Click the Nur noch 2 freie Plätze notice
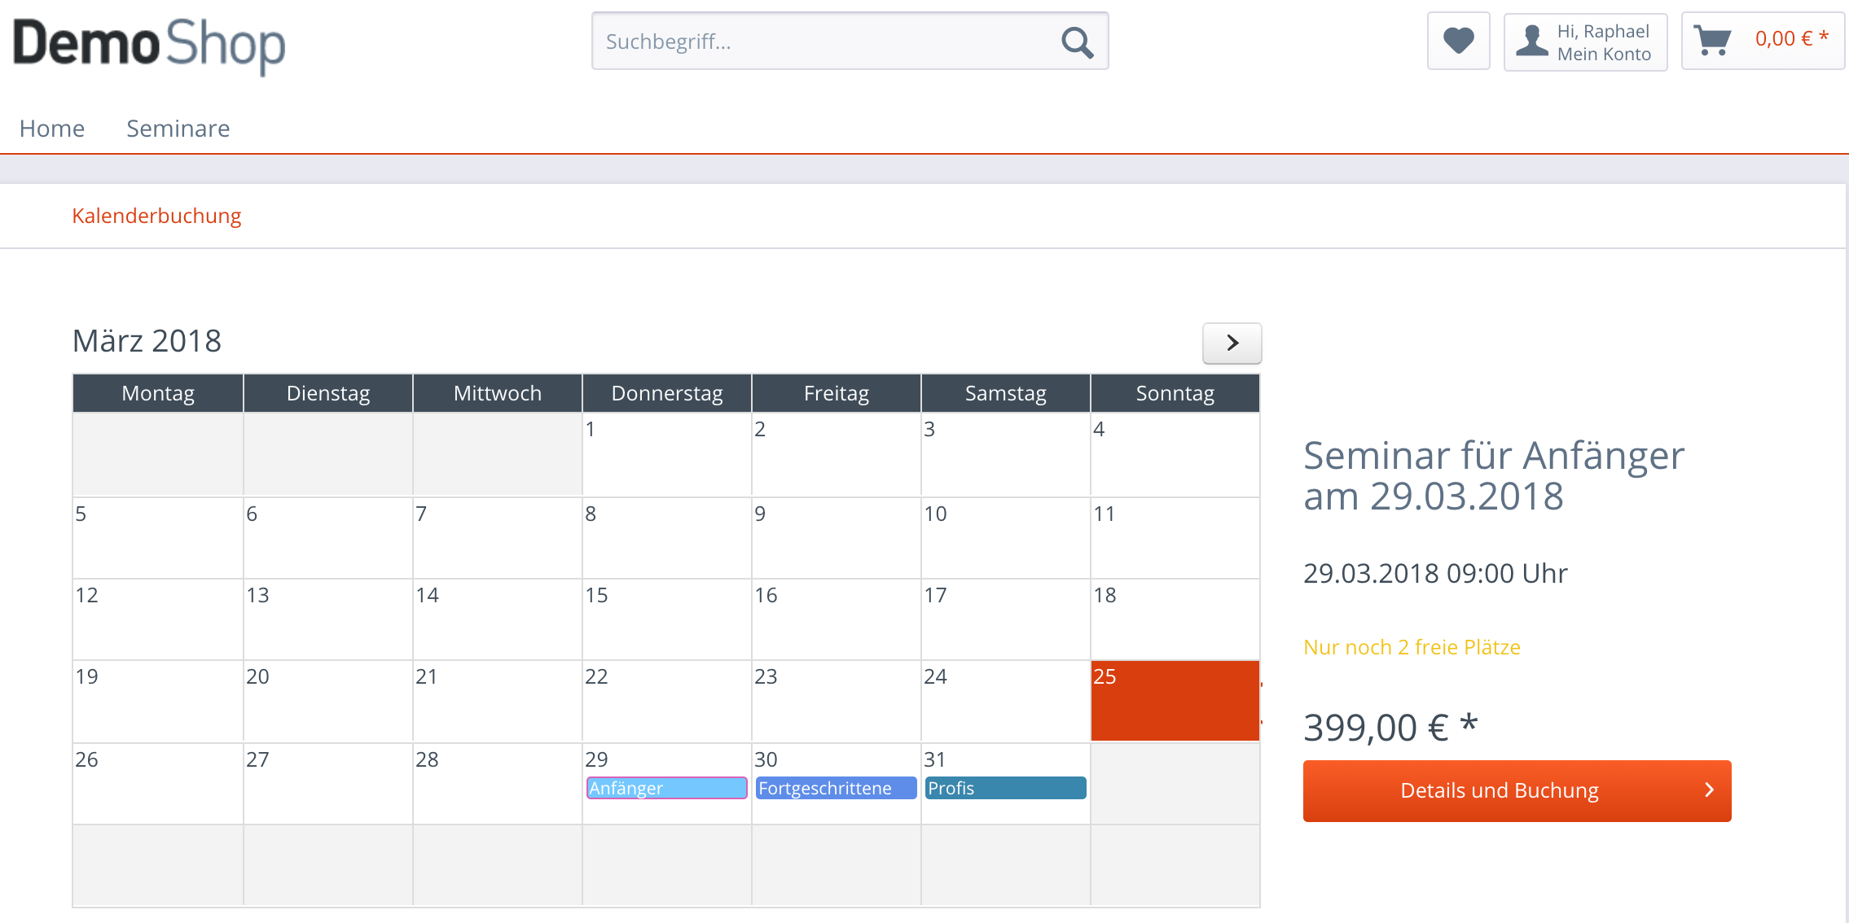This screenshot has height=923, width=1849. click(x=1412, y=647)
